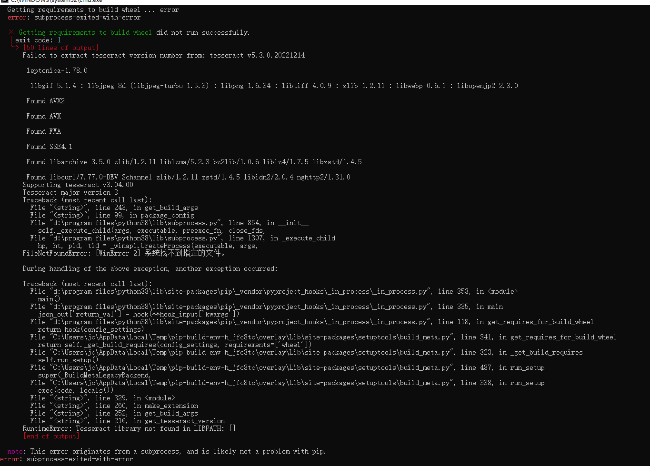650x466 pixels.
Task: Select the "exec(code, locals())" code line
Action: (76, 390)
